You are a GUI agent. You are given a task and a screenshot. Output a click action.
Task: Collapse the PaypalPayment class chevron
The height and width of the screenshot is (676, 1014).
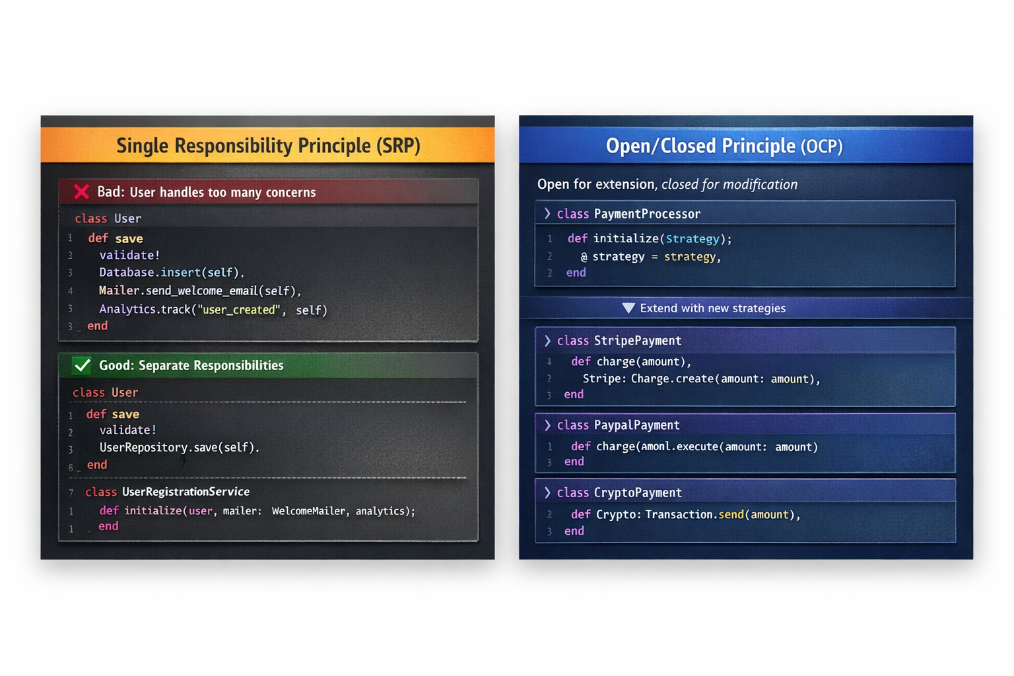(547, 425)
